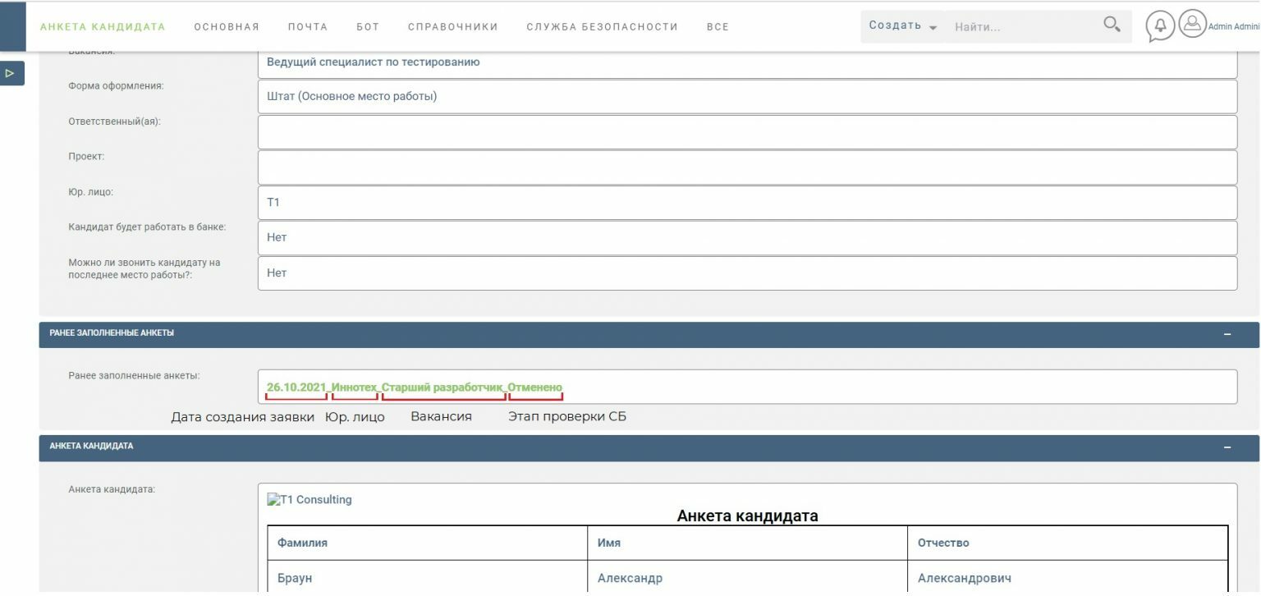The width and height of the screenshot is (1261, 596).
Task: Click the Юр. лицо field with T1
Action: pos(747,203)
